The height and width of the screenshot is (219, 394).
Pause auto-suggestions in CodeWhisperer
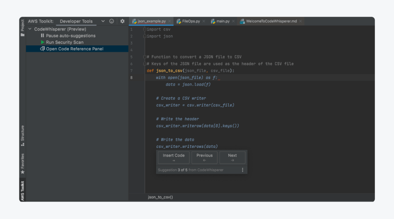pyautogui.click(x=70, y=36)
